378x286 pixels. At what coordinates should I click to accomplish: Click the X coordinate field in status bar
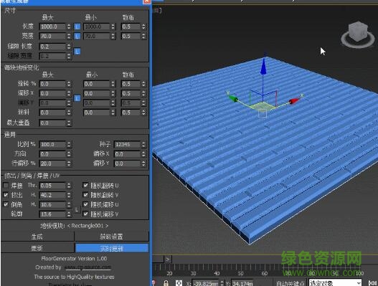click(205, 283)
